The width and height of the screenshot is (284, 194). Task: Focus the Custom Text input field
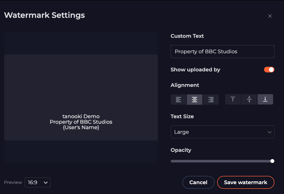pyautogui.click(x=222, y=51)
